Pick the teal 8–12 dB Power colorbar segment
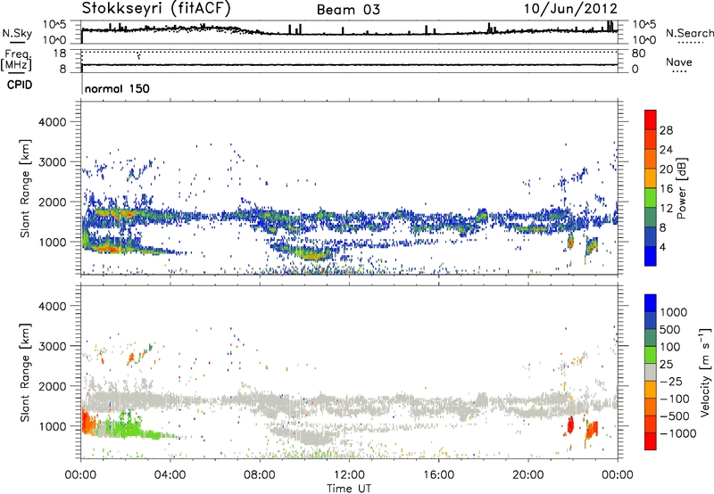Viewport: 714px width, 494px height. tap(651, 218)
